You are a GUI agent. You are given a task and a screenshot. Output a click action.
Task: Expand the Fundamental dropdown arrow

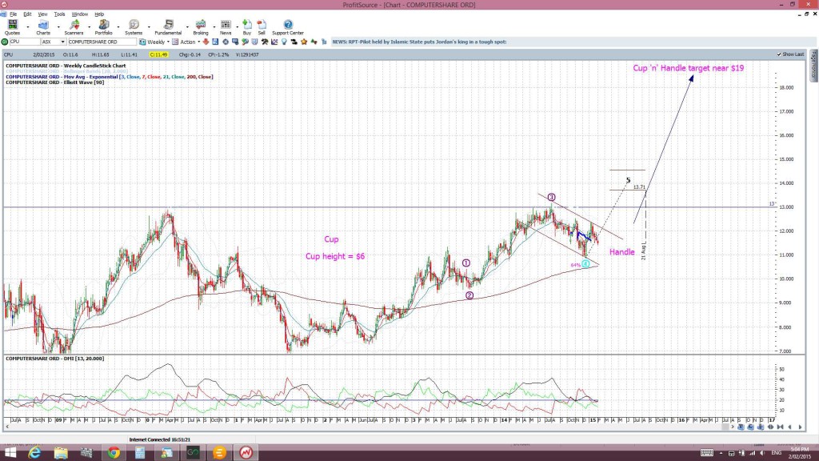(187, 27)
